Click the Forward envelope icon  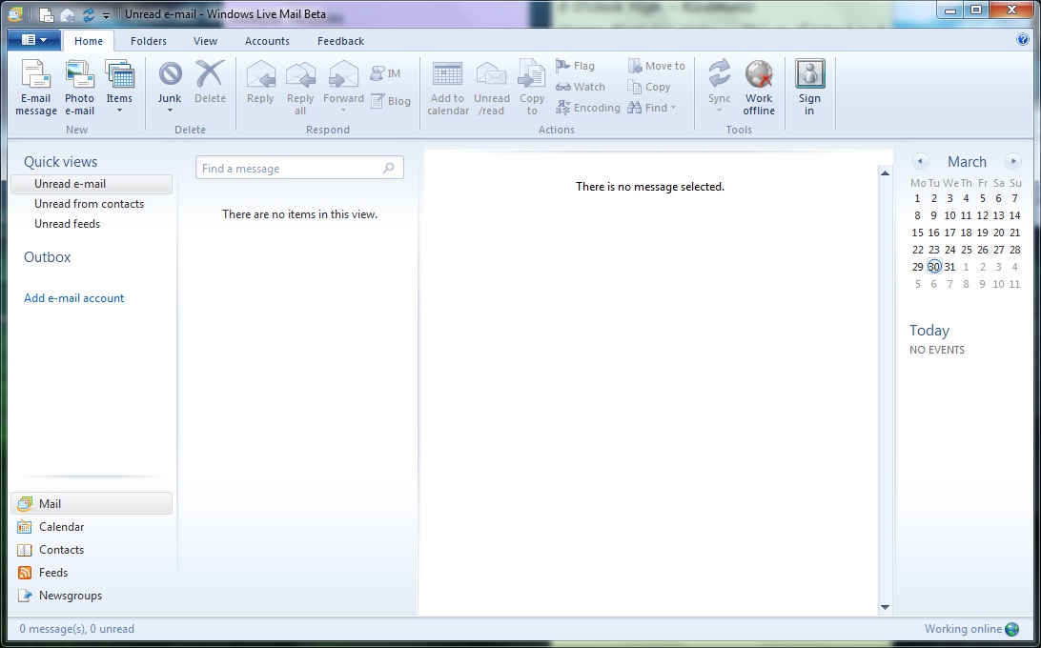tap(343, 74)
